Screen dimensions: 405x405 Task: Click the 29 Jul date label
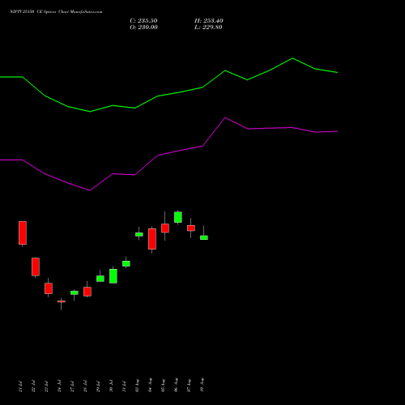(x=98, y=386)
